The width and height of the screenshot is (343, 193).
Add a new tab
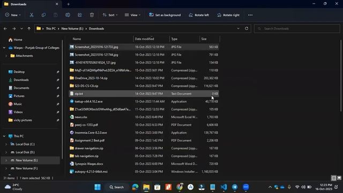[68, 4]
